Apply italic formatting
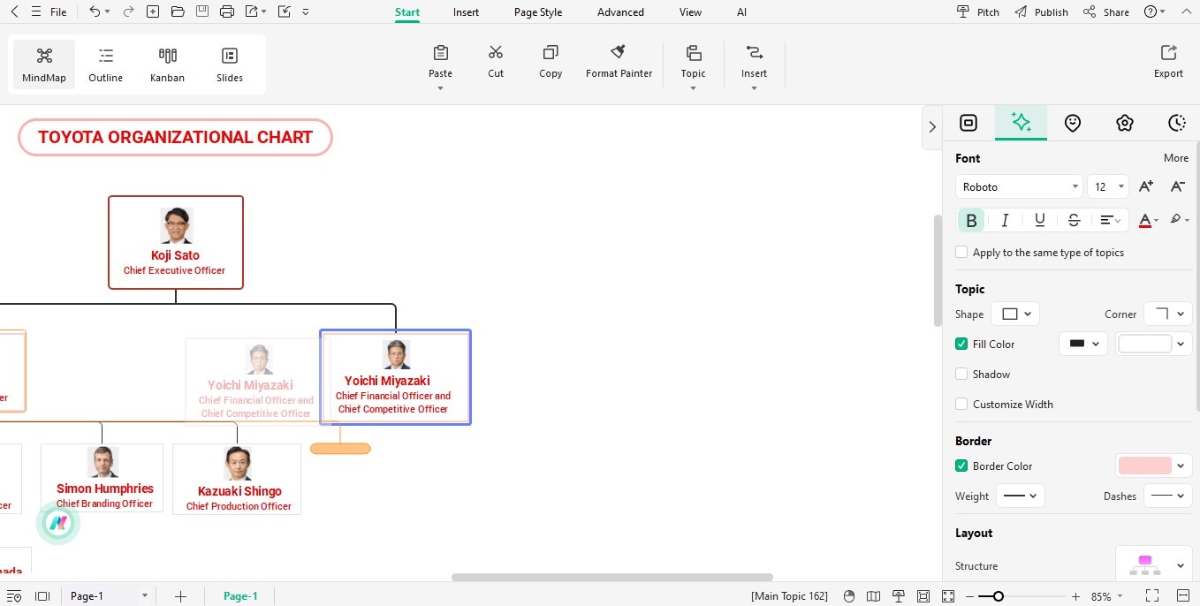1200x606 pixels. coord(1005,220)
